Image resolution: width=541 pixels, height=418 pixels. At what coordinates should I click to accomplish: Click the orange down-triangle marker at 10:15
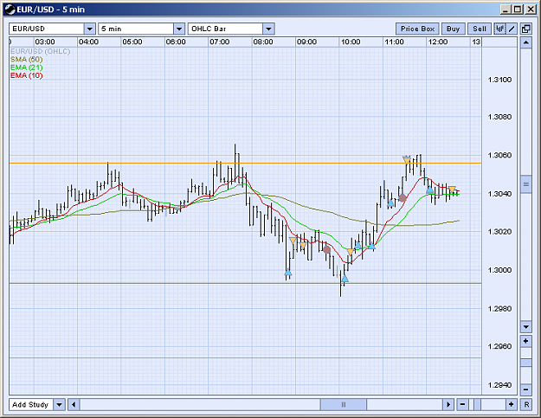[351, 252]
